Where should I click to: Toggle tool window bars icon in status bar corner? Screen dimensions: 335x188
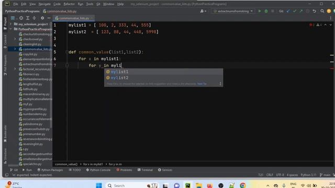[7, 175]
